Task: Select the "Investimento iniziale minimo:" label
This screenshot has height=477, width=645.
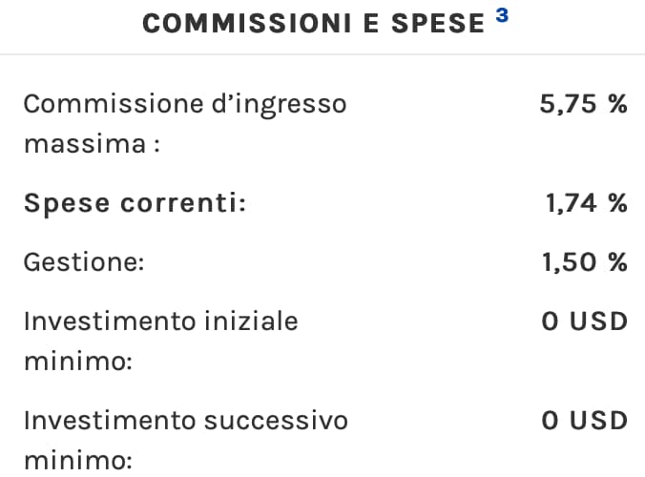Action: tap(160, 342)
